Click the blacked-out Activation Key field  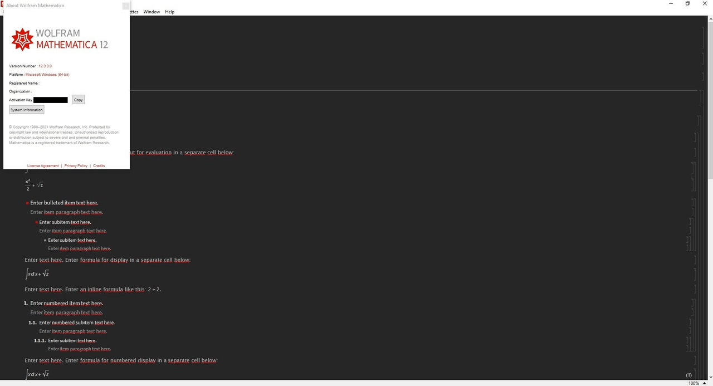[51, 100]
